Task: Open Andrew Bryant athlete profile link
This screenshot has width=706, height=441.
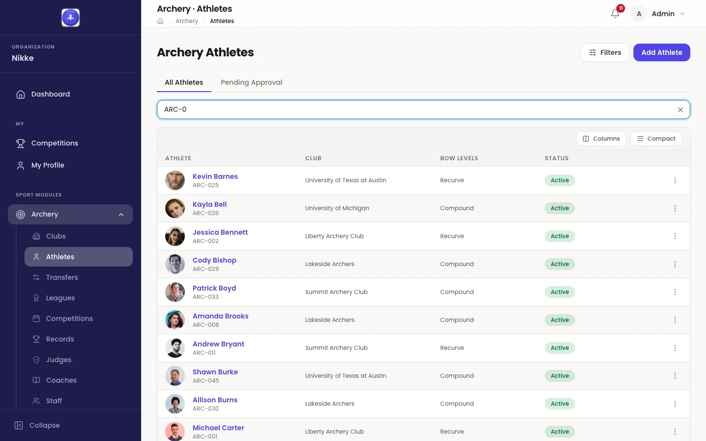Action: pyautogui.click(x=219, y=344)
